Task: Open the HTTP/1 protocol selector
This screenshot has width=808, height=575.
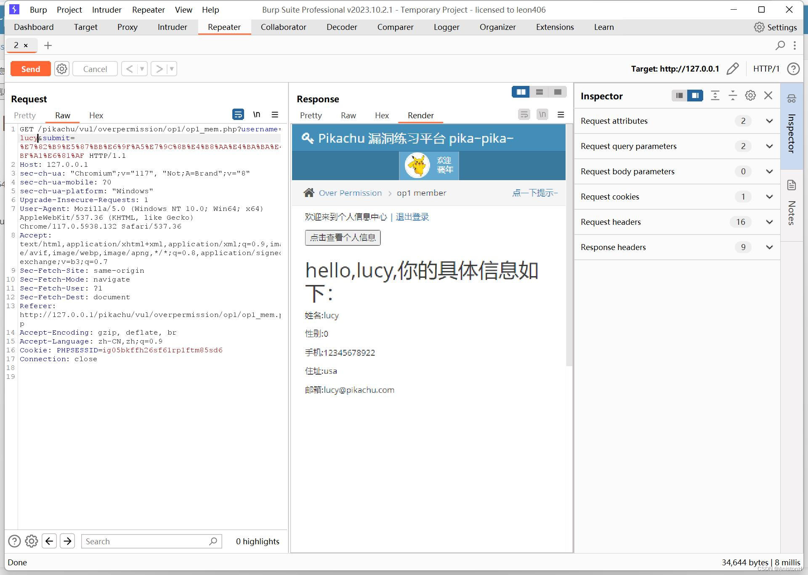Action: tap(766, 69)
